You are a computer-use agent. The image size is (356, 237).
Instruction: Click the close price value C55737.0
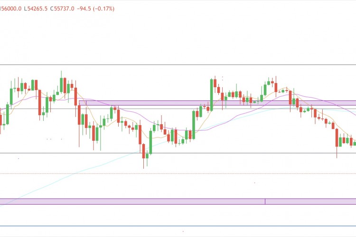[62, 9]
